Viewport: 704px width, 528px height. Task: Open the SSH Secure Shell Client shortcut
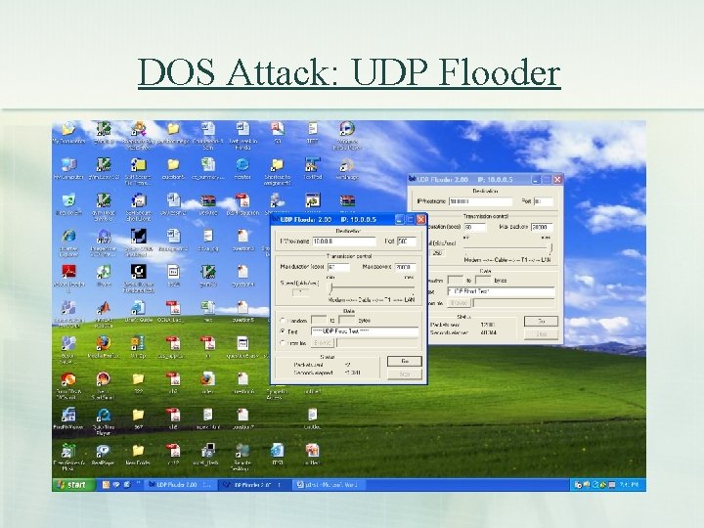click(x=138, y=207)
